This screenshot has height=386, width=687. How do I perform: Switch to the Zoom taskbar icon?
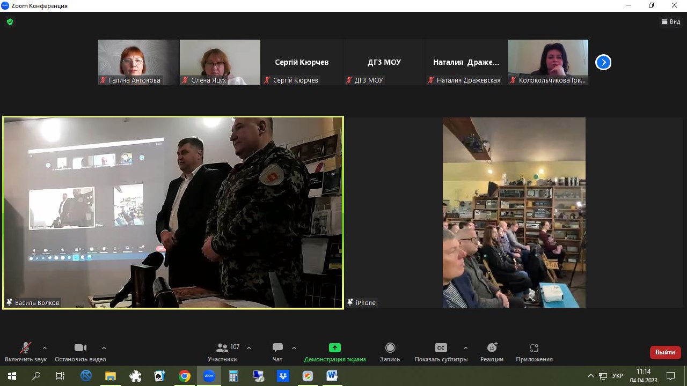point(209,376)
